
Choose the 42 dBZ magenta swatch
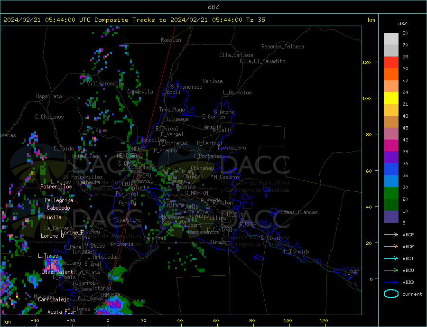click(x=391, y=146)
